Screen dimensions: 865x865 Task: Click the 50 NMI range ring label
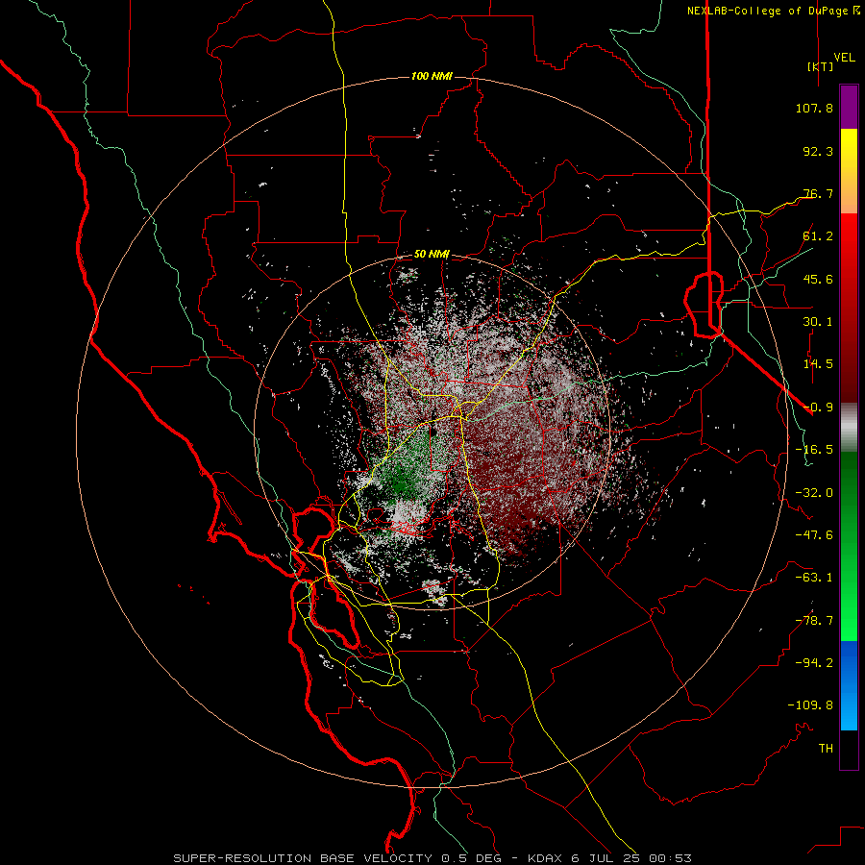click(432, 255)
